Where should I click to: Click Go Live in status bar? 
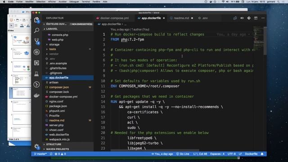[x=183, y=154]
